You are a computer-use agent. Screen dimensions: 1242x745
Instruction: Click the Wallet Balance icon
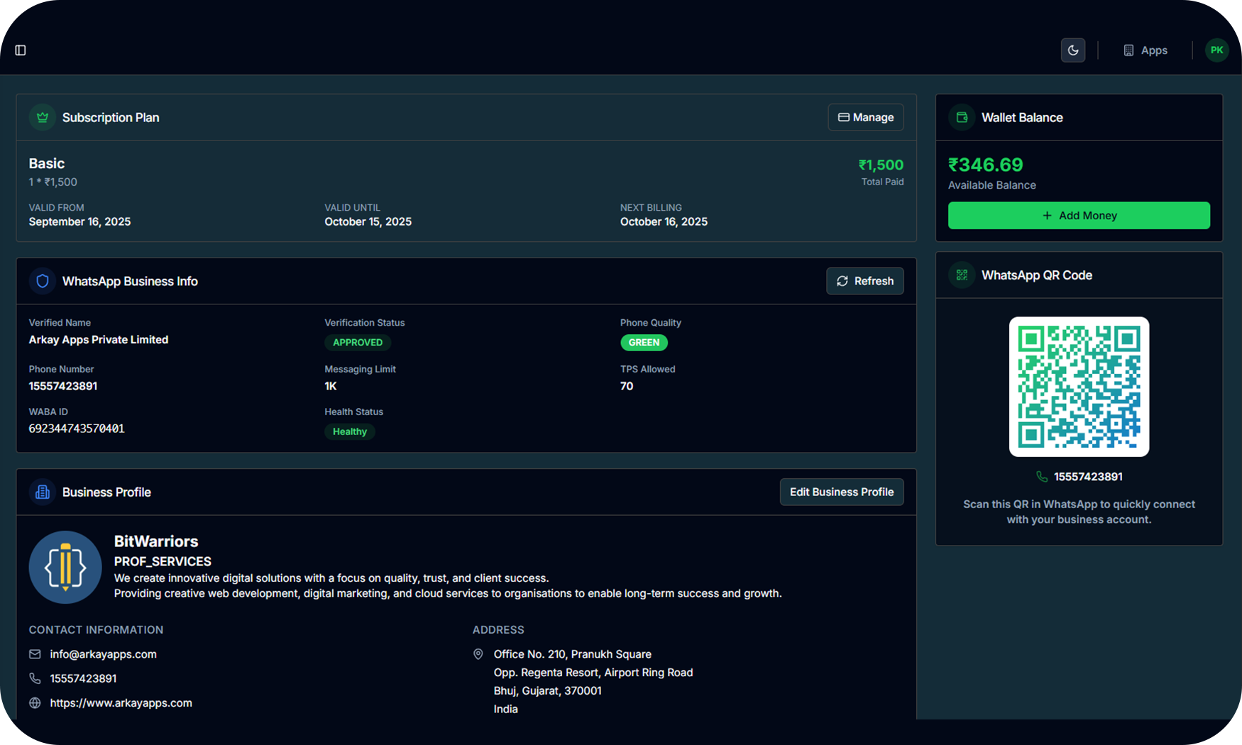[962, 118]
